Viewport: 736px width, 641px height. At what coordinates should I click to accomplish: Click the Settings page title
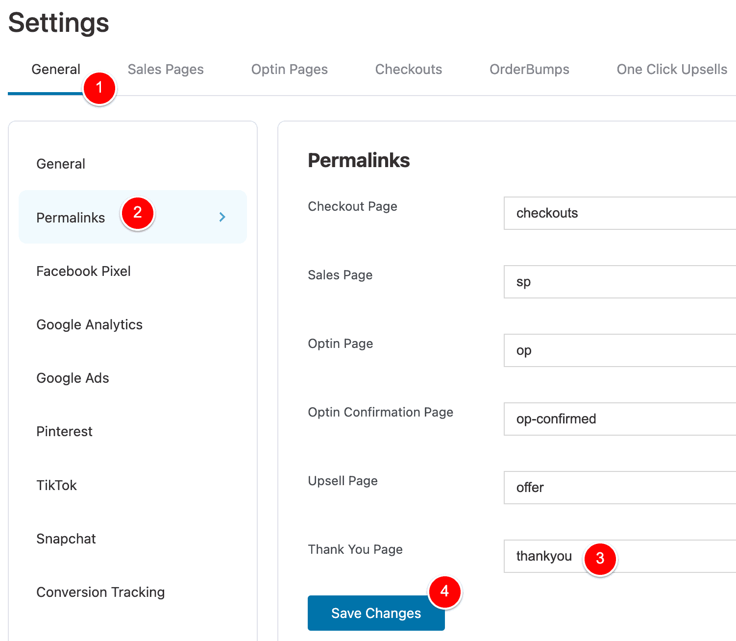[58, 23]
